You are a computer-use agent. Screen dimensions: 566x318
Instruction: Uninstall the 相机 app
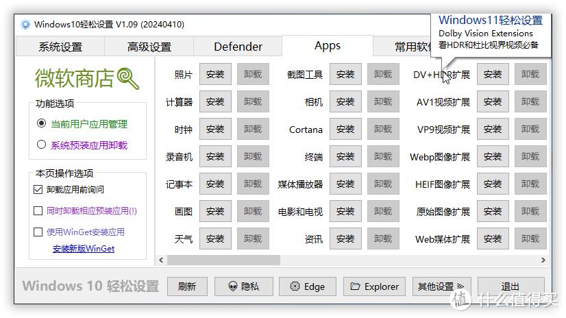click(383, 101)
